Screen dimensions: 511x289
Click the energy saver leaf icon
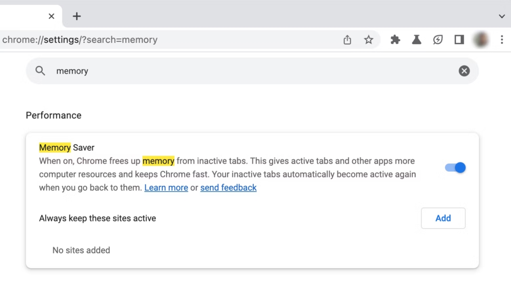coord(438,40)
